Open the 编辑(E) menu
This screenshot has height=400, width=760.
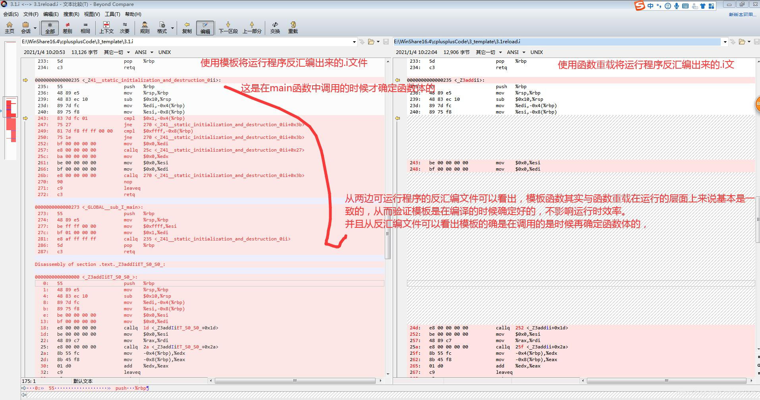click(51, 14)
